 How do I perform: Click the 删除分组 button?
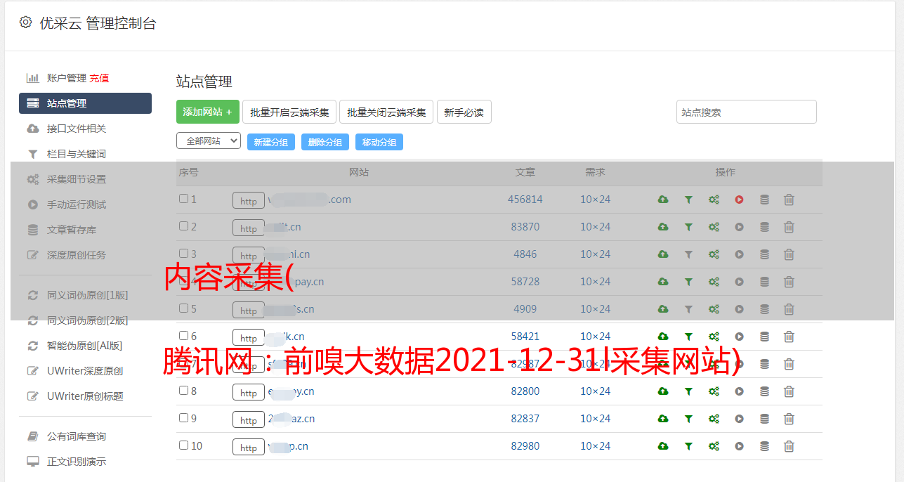tap(325, 142)
